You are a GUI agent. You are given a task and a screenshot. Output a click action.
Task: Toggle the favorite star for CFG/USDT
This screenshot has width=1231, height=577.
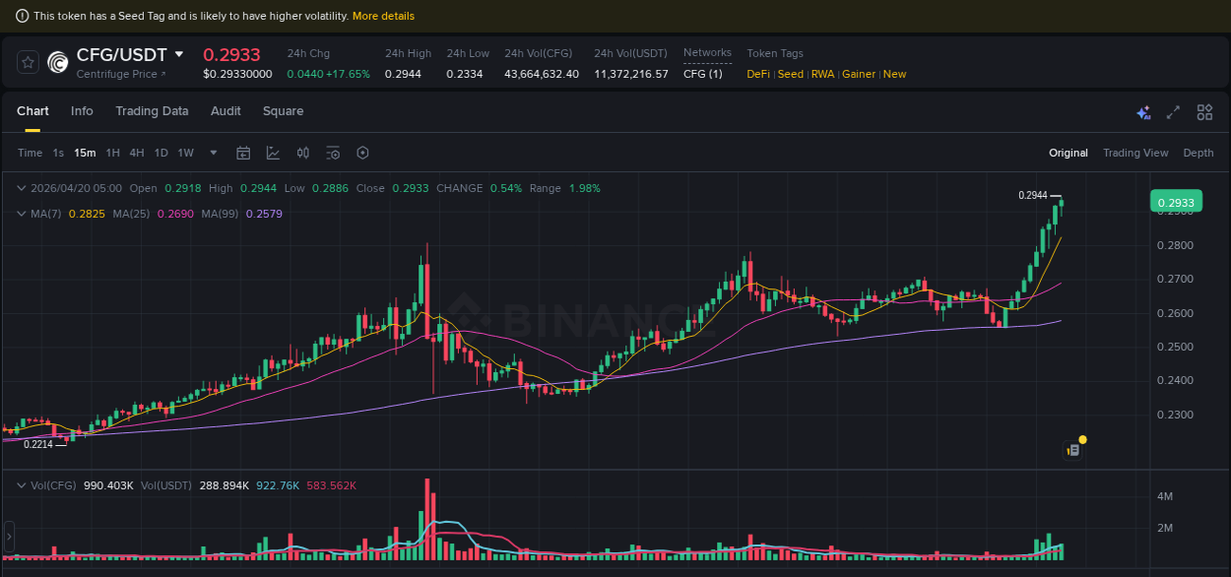click(x=27, y=63)
